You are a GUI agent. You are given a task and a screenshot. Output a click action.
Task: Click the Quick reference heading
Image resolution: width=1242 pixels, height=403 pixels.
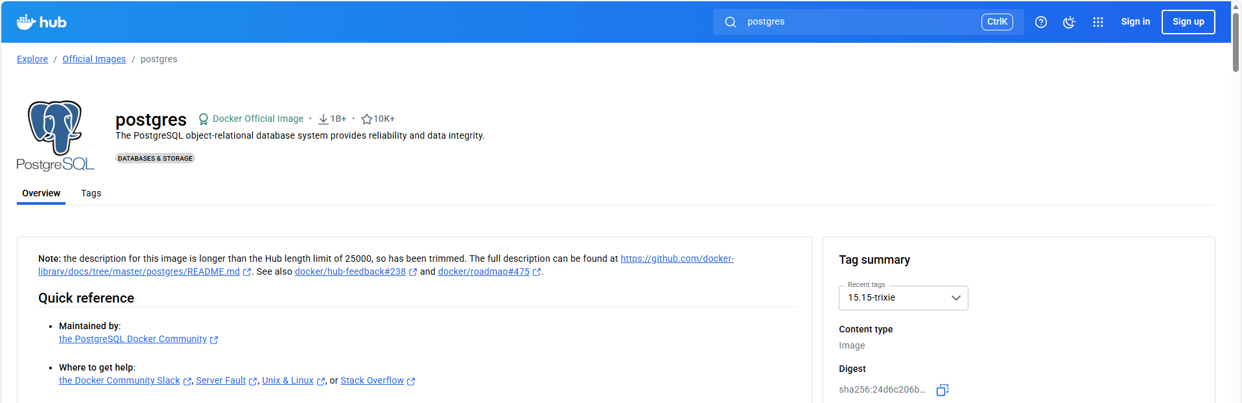point(86,298)
